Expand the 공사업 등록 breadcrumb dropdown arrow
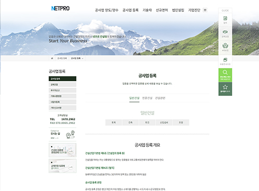This screenshot has height=191, width=259. tap(83, 59)
